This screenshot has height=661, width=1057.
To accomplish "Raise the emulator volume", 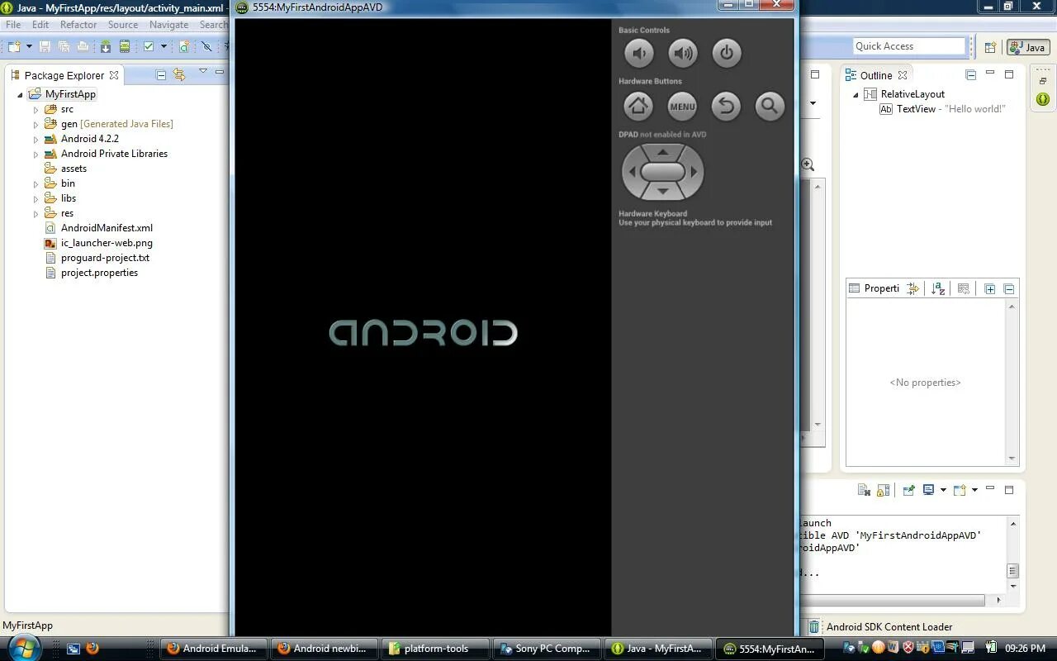I will [x=683, y=54].
